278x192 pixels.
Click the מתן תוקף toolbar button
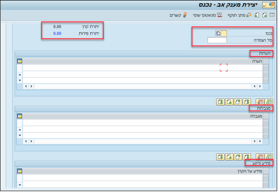240,15
